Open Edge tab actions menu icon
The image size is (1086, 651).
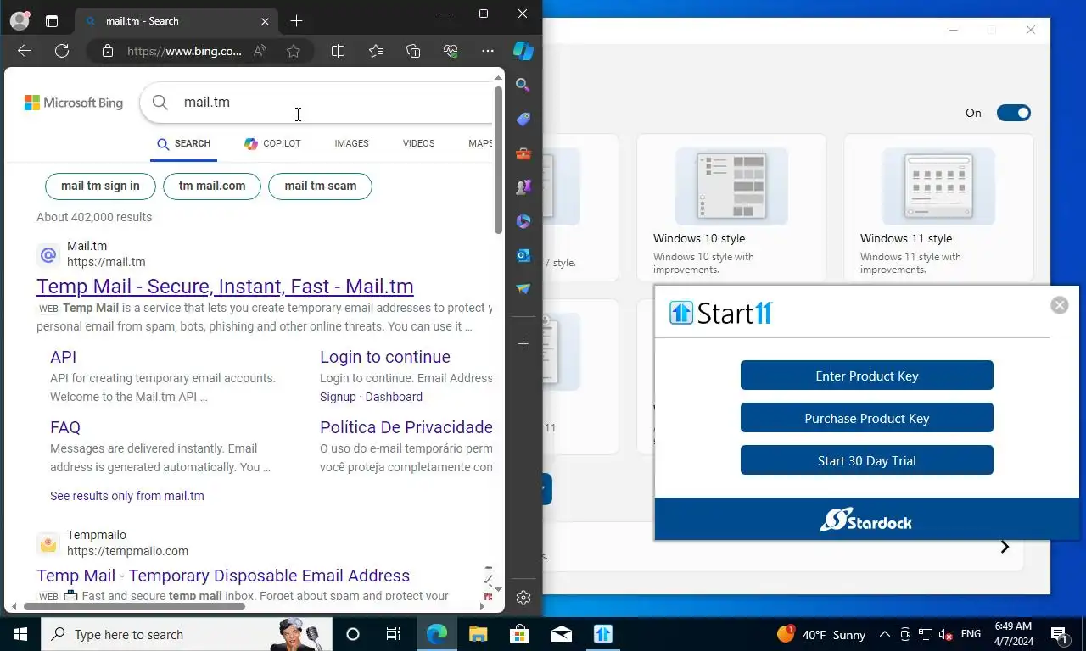pyautogui.click(x=52, y=21)
